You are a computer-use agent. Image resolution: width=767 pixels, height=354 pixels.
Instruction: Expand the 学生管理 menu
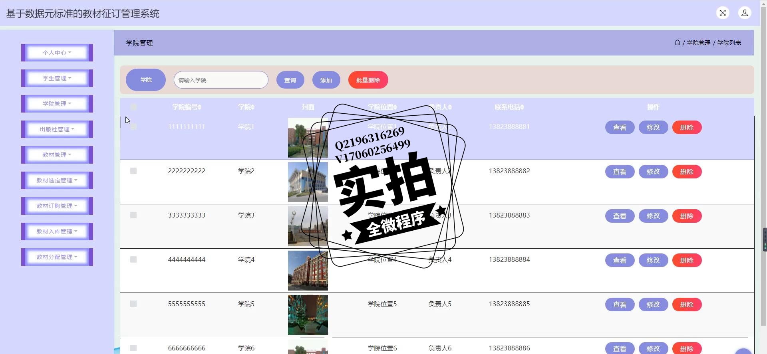[x=57, y=78]
